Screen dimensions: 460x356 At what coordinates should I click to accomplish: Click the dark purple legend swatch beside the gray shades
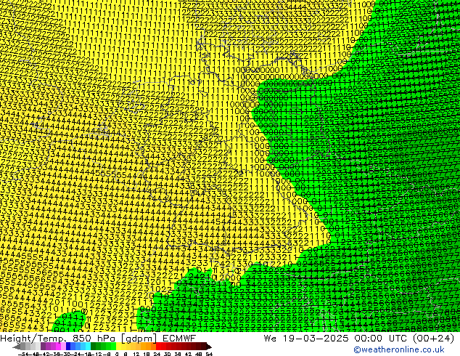tap(43, 346)
